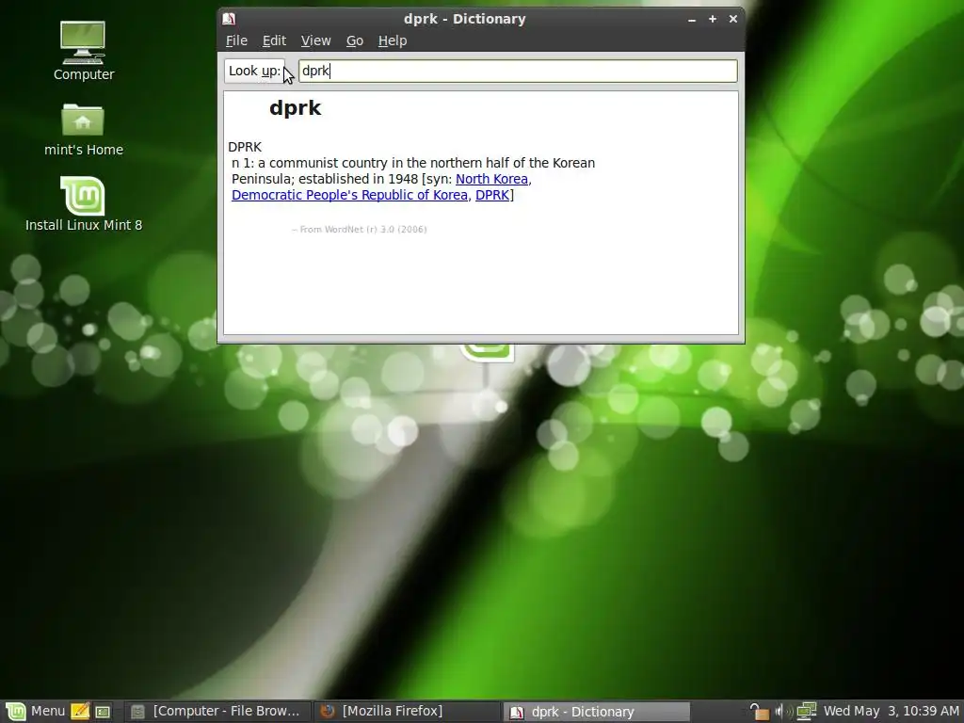
Task: Open the Help menu
Action: coord(393,40)
